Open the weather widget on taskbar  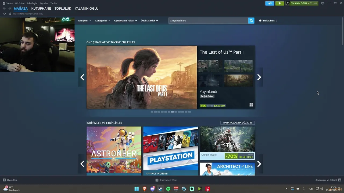click(12, 189)
